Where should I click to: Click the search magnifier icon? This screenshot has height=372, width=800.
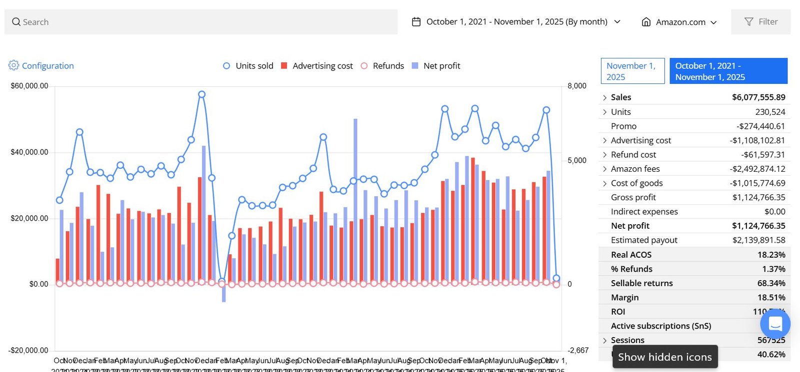tap(16, 22)
